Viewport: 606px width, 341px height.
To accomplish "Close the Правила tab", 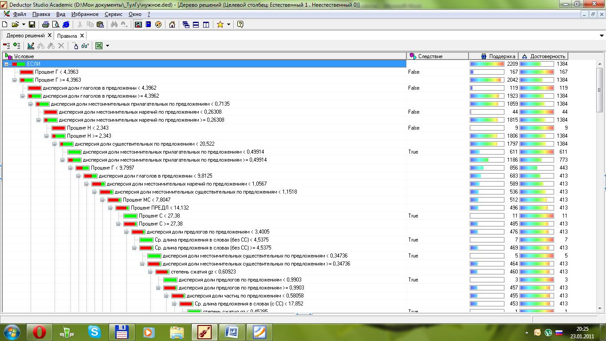I will coord(82,36).
